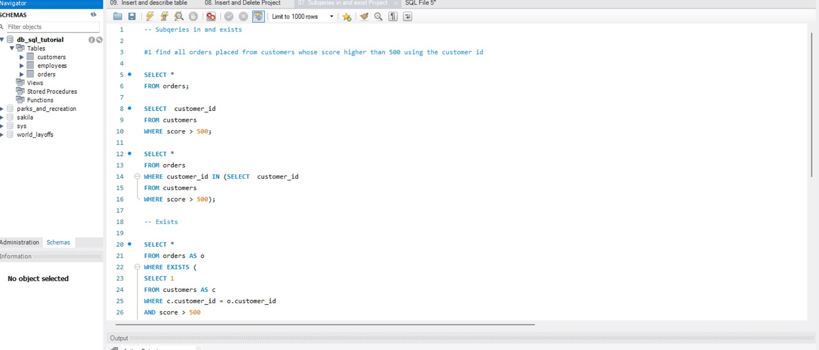Expand the customers table node
The width and height of the screenshot is (819, 350).
point(22,57)
